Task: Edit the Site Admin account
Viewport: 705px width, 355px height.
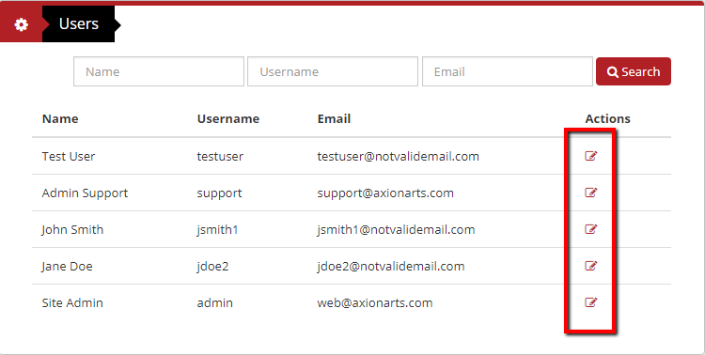Action: pyautogui.click(x=591, y=302)
